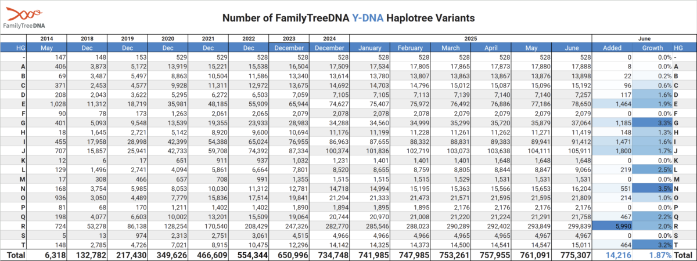Click the 2022 year column header

click(x=249, y=38)
